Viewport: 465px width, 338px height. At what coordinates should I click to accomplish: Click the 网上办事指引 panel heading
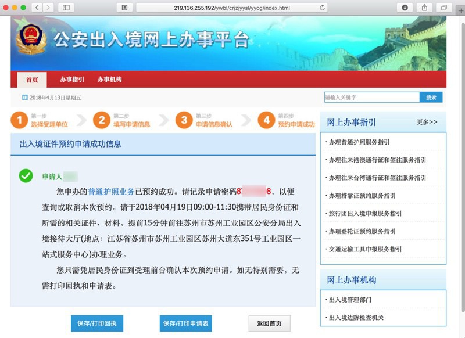click(351, 122)
